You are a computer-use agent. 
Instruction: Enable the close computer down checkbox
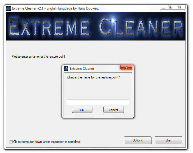pyautogui.click(x=11, y=142)
